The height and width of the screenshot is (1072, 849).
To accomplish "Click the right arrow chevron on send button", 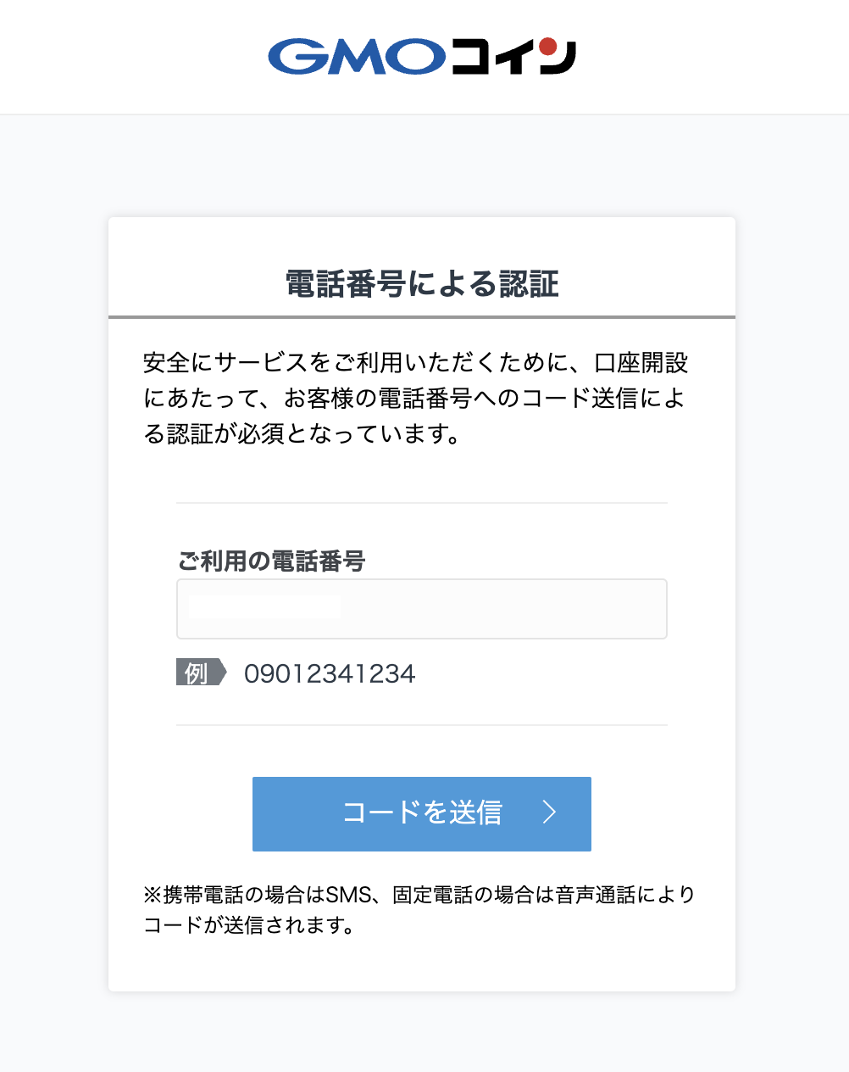I will pyautogui.click(x=549, y=812).
